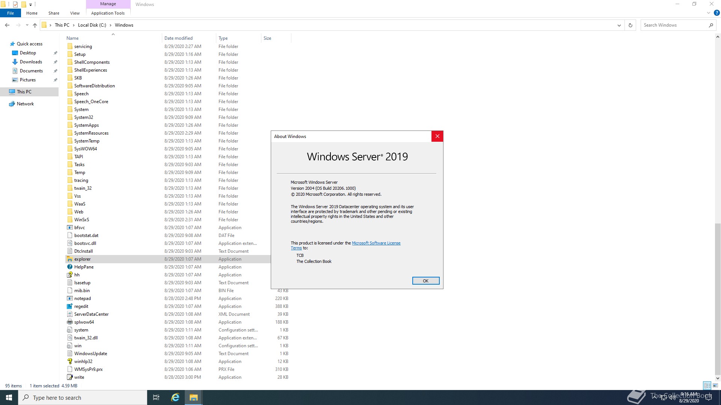Open the File ribbon tab
The height and width of the screenshot is (405, 721).
coord(11,13)
